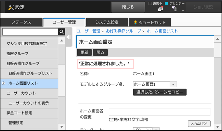Viewport: 222px width, 131px height.
Task: Click sidebar scroll up arrow
Action: [62, 41]
